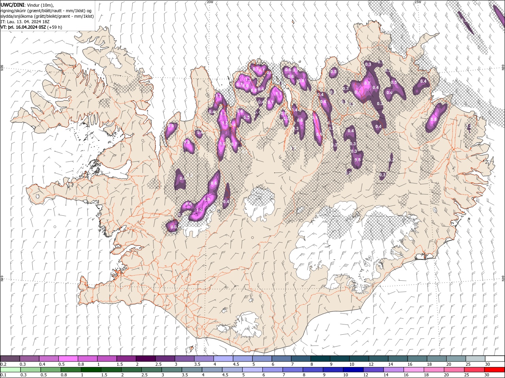Select the upper legend swatch starting at 6
Image resolution: width=505 pixels, height=378 pixels.
coord(282,358)
